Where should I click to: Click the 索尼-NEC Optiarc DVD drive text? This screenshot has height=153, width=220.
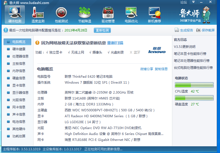pos(103,128)
